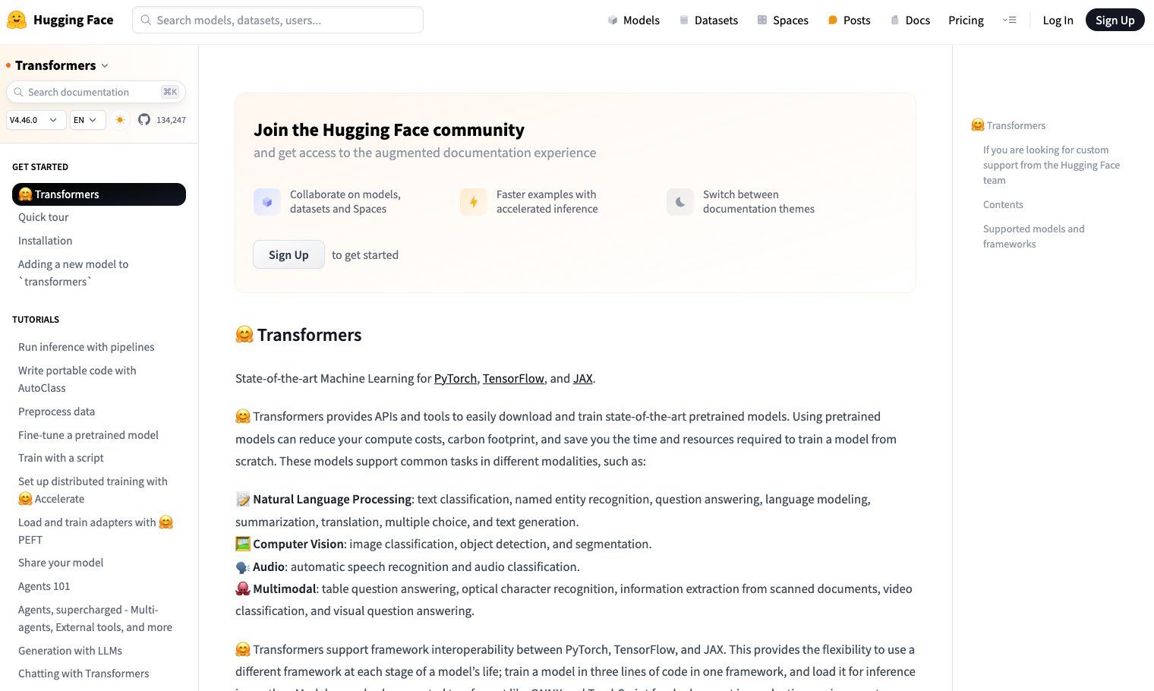Click the Posts orange icon
This screenshot has width=1154, height=691.
tap(833, 21)
